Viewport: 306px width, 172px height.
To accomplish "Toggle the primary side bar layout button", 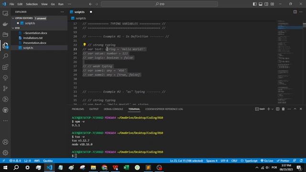I will coord(255,4).
